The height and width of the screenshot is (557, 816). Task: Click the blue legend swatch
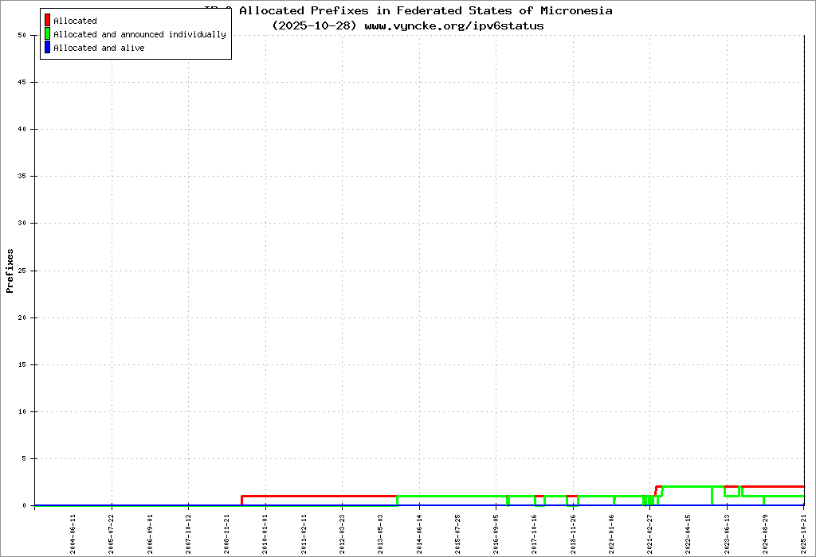click(47, 48)
